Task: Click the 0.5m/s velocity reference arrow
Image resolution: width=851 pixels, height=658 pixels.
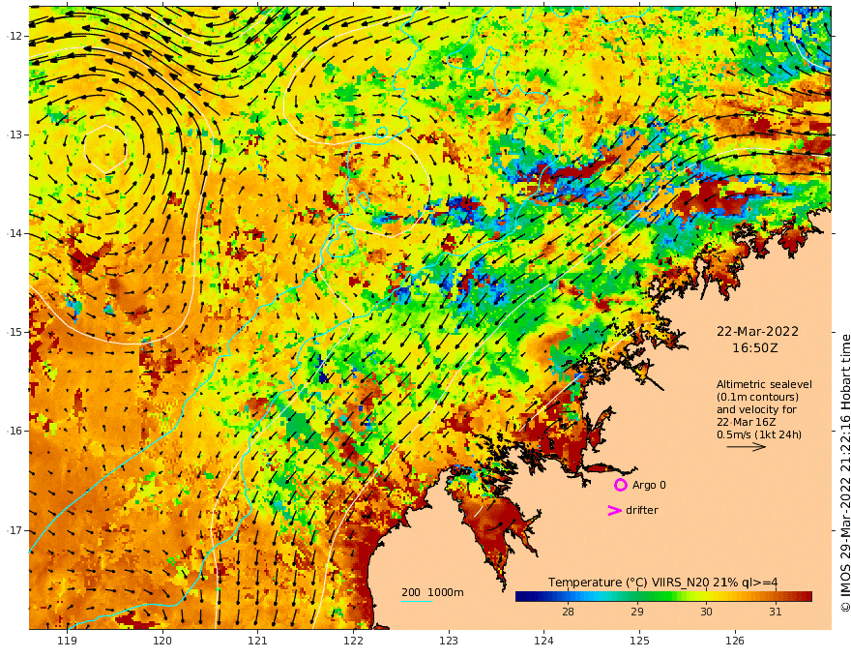Action: click(747, 447)
